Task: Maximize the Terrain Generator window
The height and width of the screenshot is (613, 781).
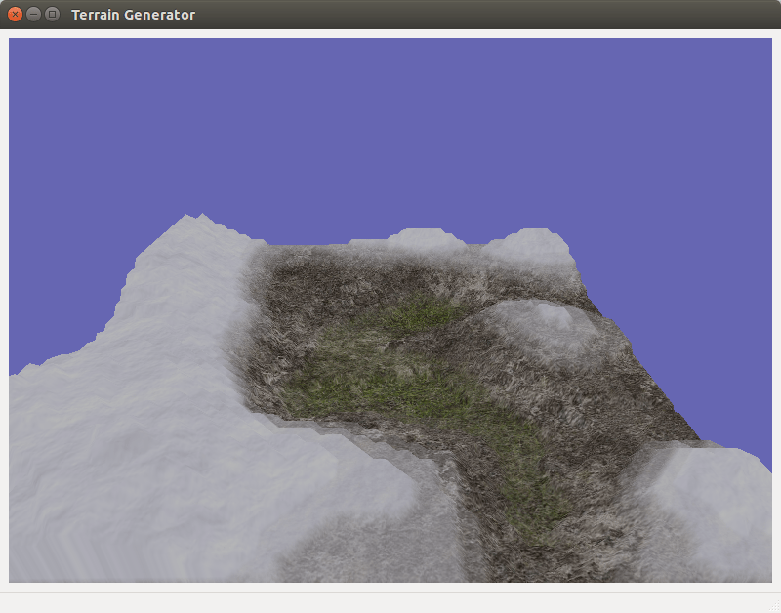Action: (52, 15)
